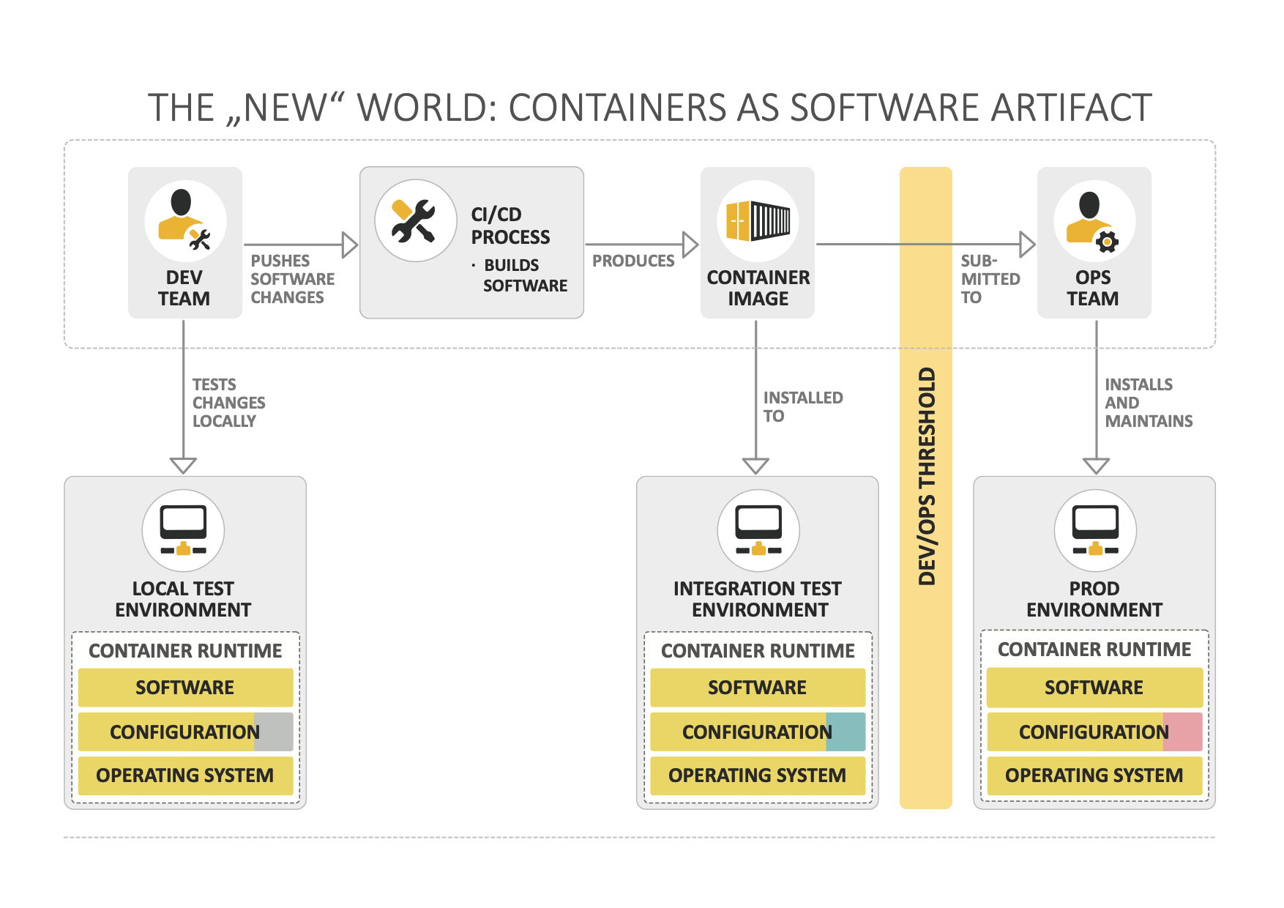
Task: Click arrowhead pointing to CI/CD Process box
Action: pyautogui.click(x=349, y=245)
